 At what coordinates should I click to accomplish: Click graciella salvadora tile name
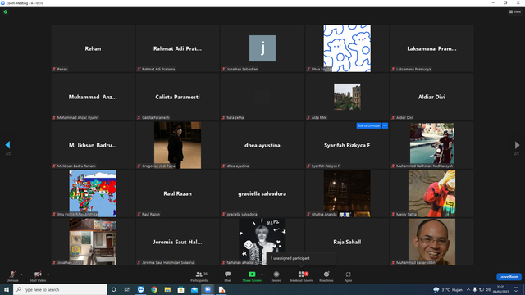[x=262, y=193]
